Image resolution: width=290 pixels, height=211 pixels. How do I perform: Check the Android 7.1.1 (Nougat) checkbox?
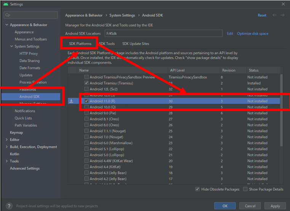tap(87, 131)
